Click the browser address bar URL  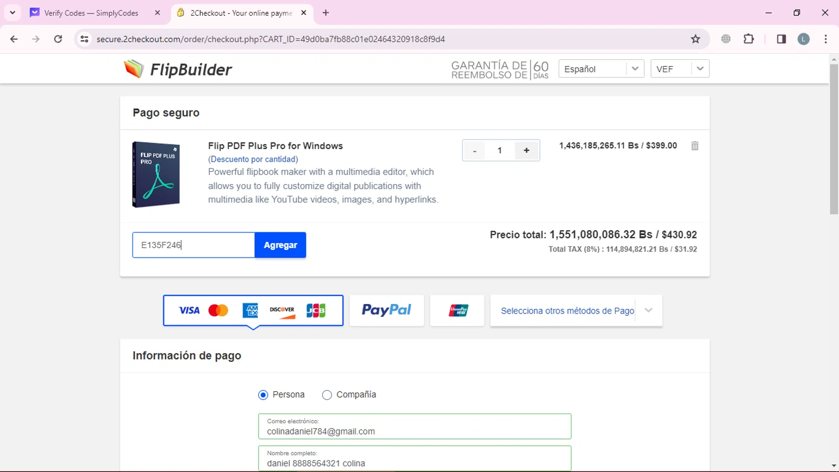pos(271,39)
